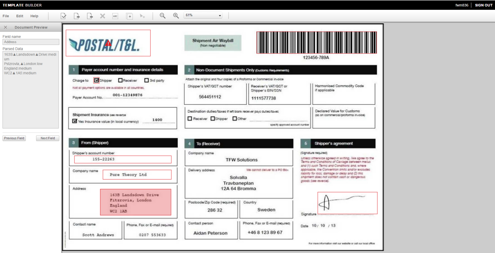The image size is (495, 253).
Task: Select the ABC text field tool
Action: (115, 16)
